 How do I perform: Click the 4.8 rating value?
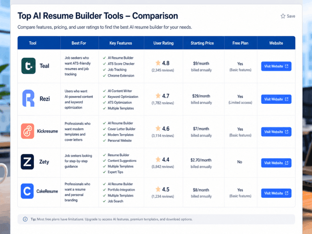pos(165,63)
